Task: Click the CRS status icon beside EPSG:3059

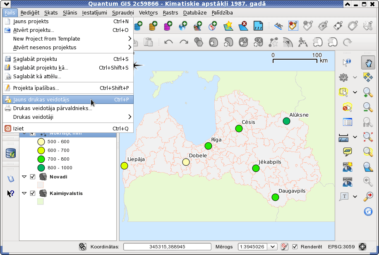Action: (362, 247)
